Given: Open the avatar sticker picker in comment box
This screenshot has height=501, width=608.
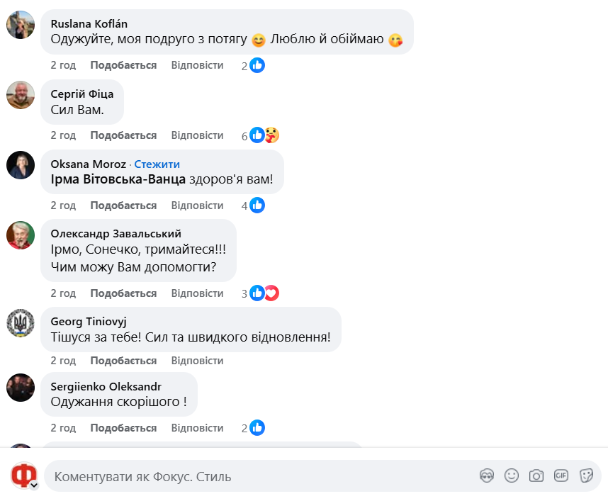Looking at the screenshot, I should [x=486, y=475].
